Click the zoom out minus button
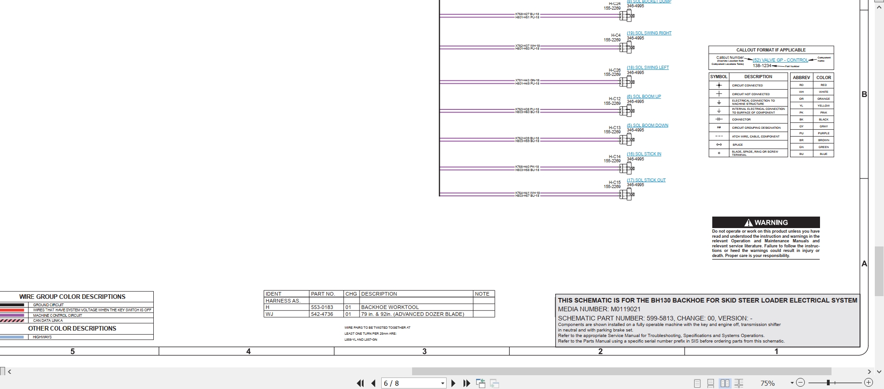The image size is (884, 389). (800, 383)
